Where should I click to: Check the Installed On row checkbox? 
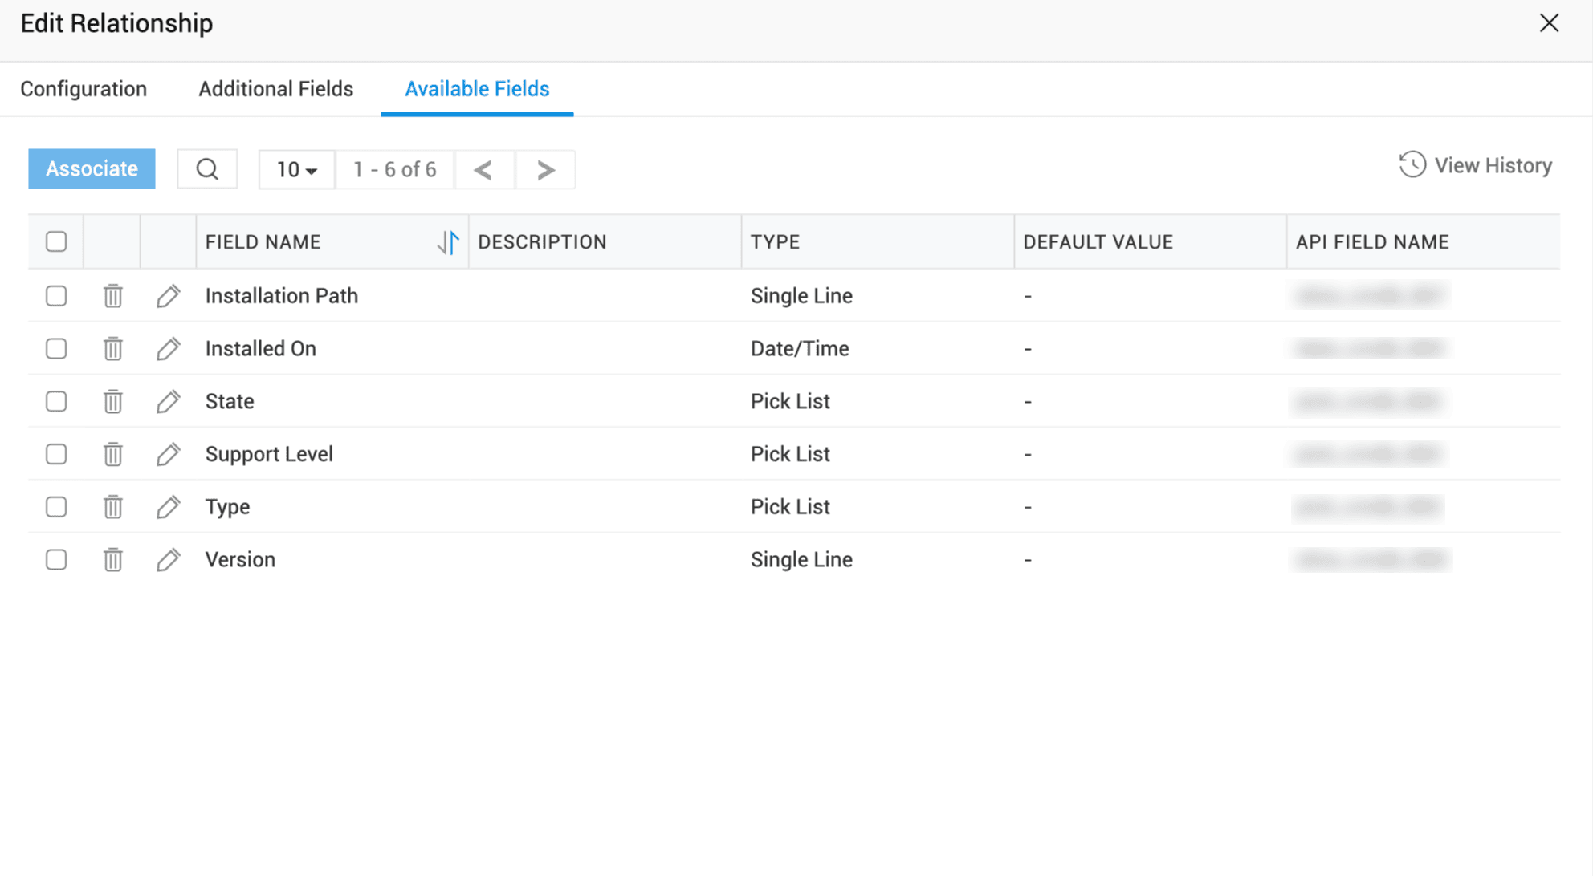[56, 349]
